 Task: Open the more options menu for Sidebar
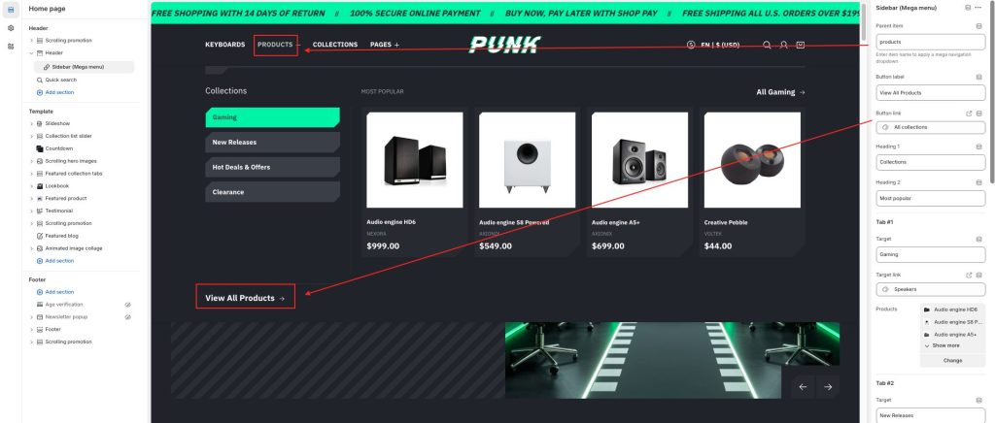pyautogui.click(x=978, y=8)
